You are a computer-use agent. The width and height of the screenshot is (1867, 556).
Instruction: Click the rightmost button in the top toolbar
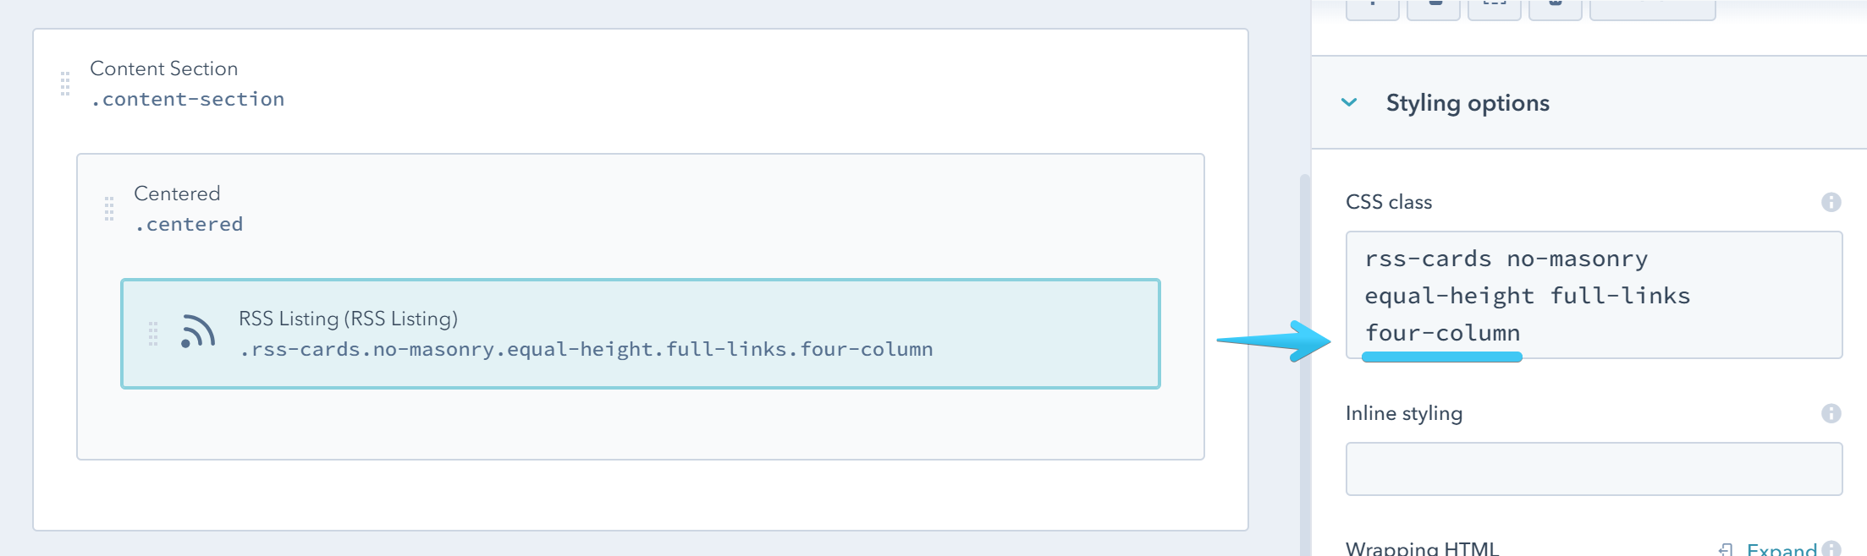(1651, 8)
